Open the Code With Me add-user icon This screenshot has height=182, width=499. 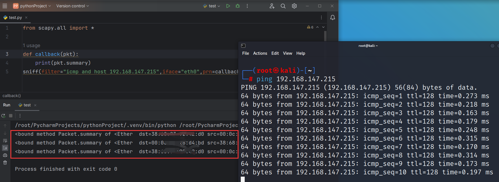272,6
